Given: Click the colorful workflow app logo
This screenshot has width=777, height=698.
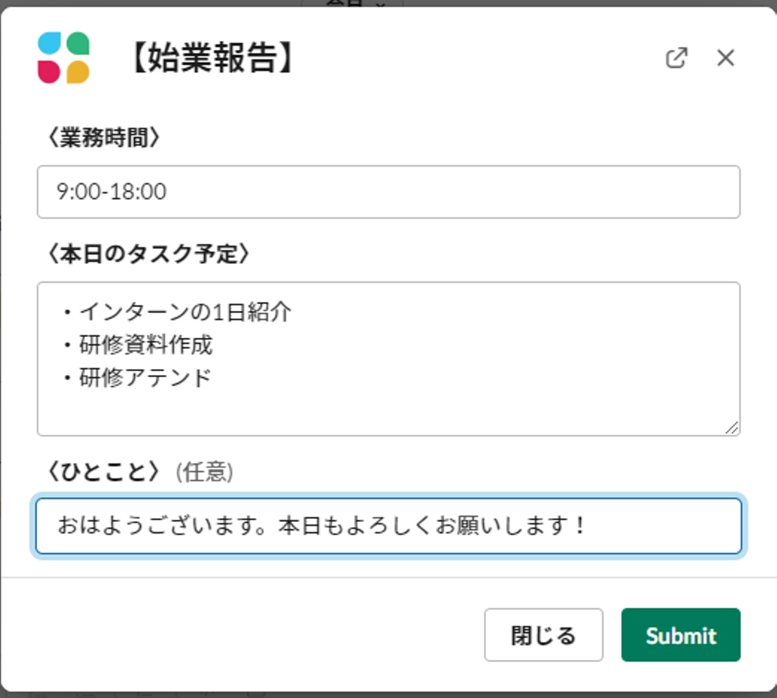Looking at the screenshot, I should tap(64, 58).
